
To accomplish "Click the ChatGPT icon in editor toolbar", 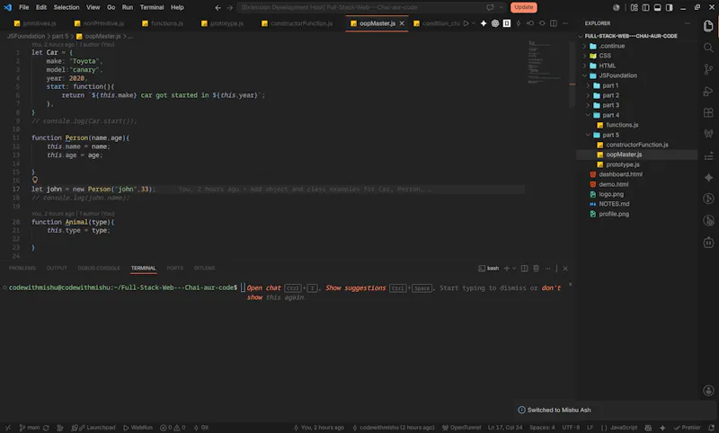I will point(495,23).
